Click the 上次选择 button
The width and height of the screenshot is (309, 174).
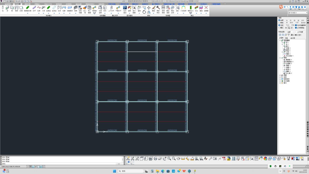click(300, 32)
